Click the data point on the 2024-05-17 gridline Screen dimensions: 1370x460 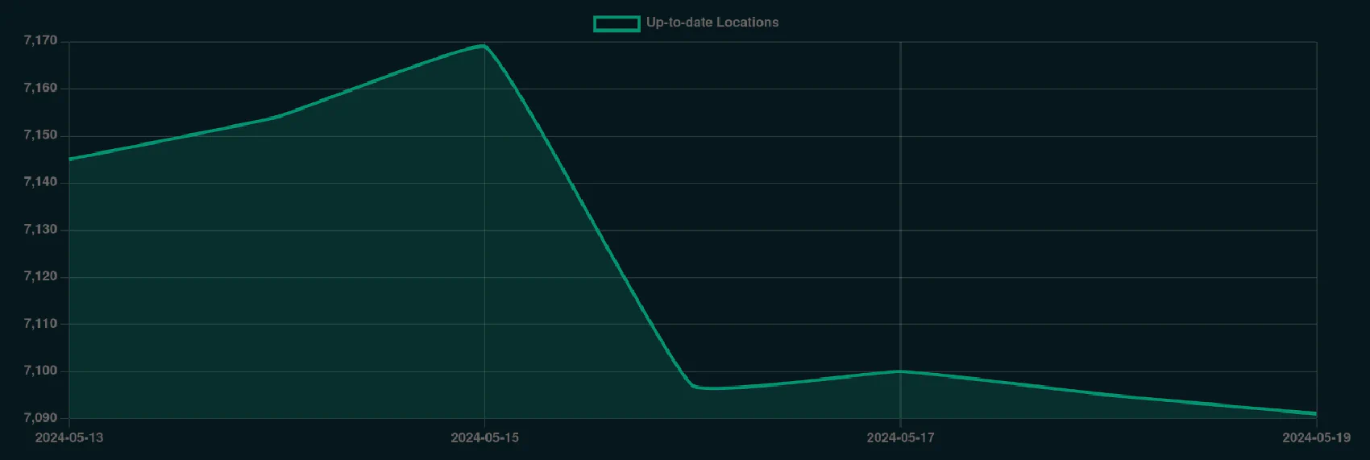click(x=900, y=371)
